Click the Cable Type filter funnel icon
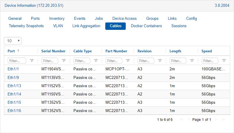Image resolution: width=234 pixels, height=133 pixels. pyautogui.click(x=96, y=61)
